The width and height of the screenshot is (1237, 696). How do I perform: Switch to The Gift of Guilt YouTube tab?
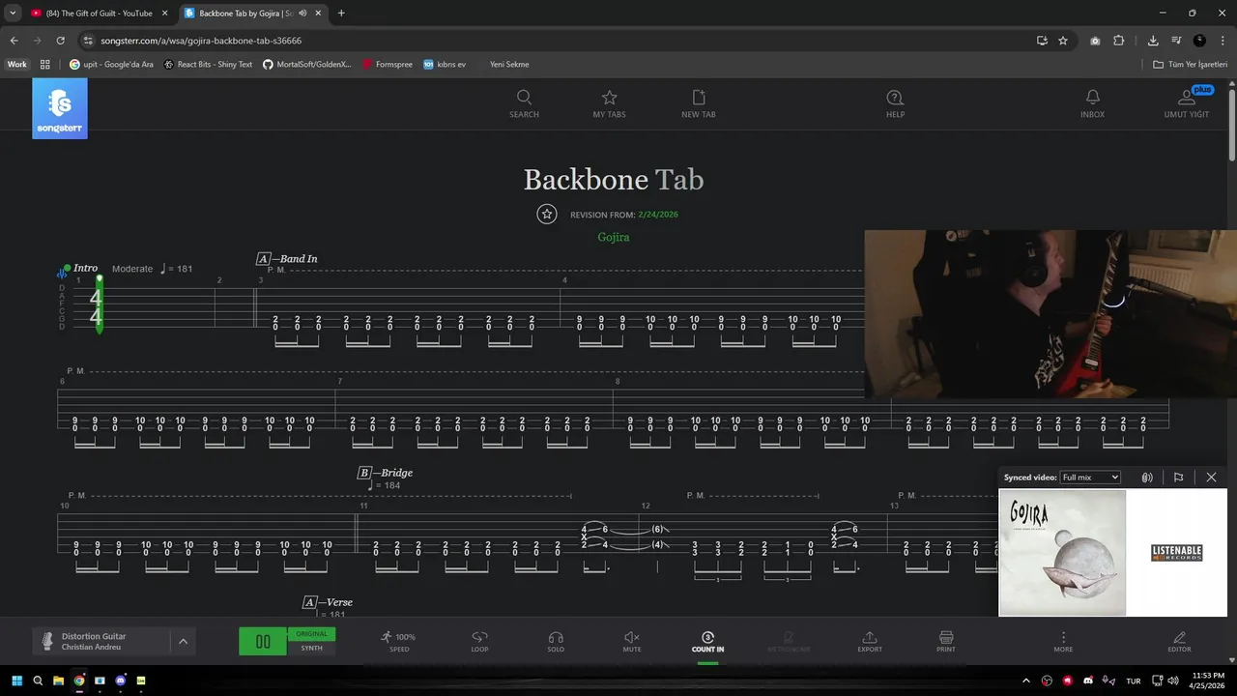[99, 14]
